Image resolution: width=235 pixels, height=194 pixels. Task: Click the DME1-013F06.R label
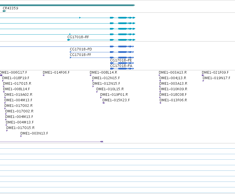173,100
